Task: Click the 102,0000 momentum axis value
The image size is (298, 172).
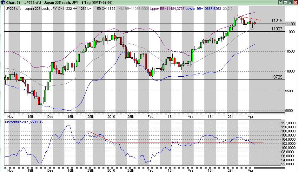Action: 288,143
